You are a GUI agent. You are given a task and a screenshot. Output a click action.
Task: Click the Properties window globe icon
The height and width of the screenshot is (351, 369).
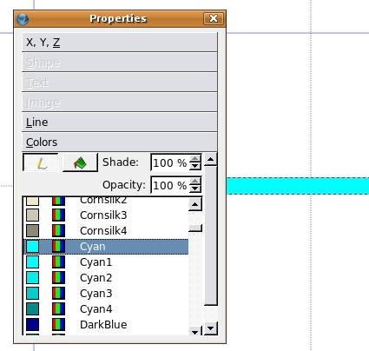coord(23,19)
